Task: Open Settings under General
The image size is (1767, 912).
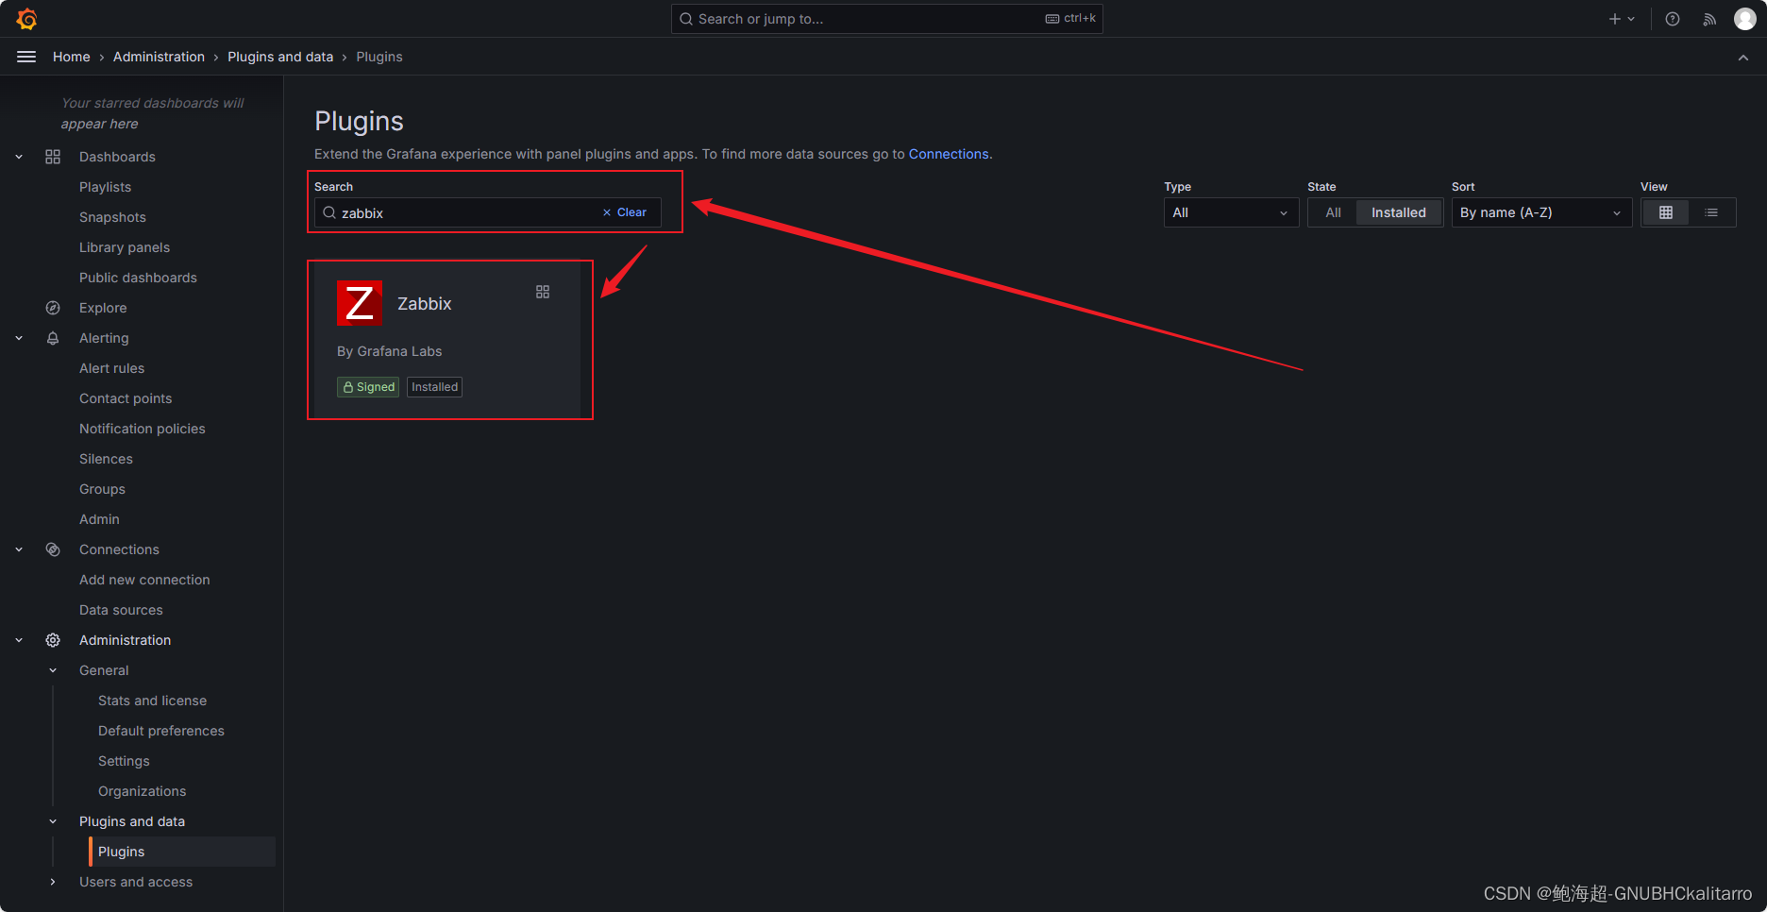Action: tap(124, 761)
